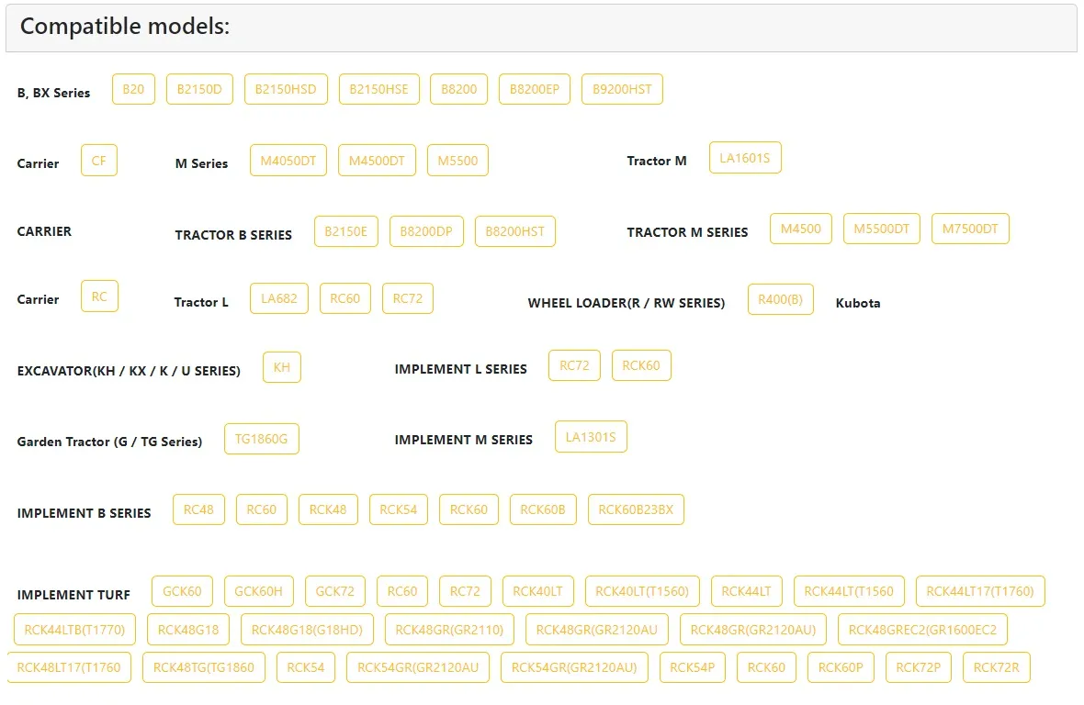
Task: Select the RCK72R turf implement tag
Action: click(x=996, y=667)
